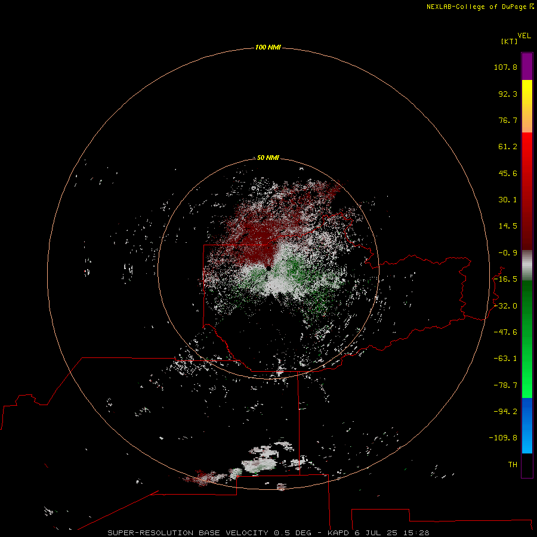The width and height of the screenshot is (537, 537).
Task: Click the -47.6 legend value
Action: point(505,332)
